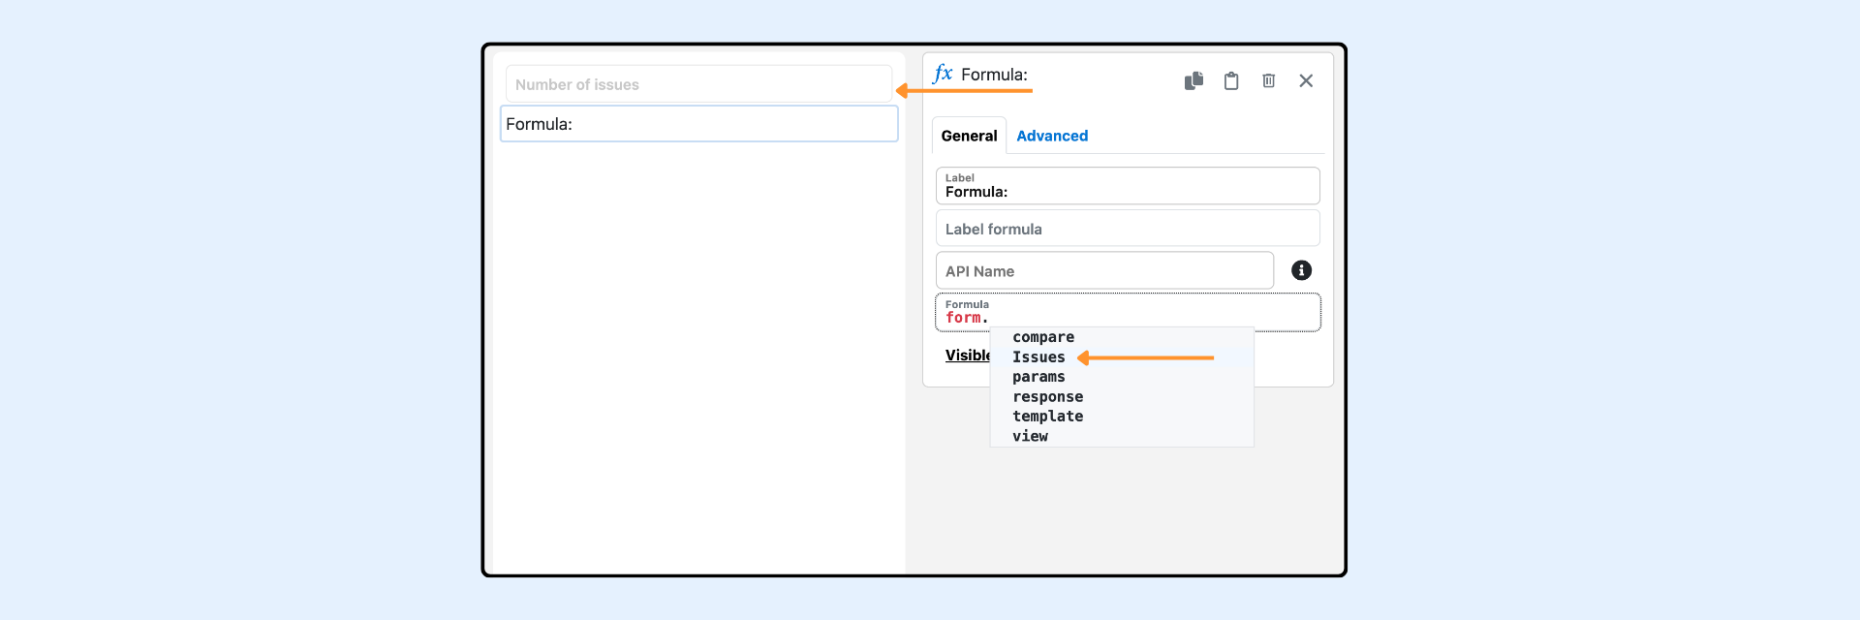Click the copy element icon
1860x620 pixels.
(x=1193, y=80)
